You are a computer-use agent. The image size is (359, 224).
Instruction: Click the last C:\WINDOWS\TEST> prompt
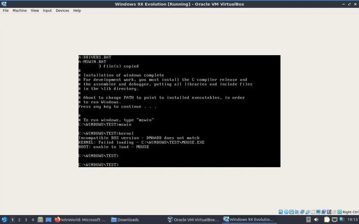click(98, 165)
